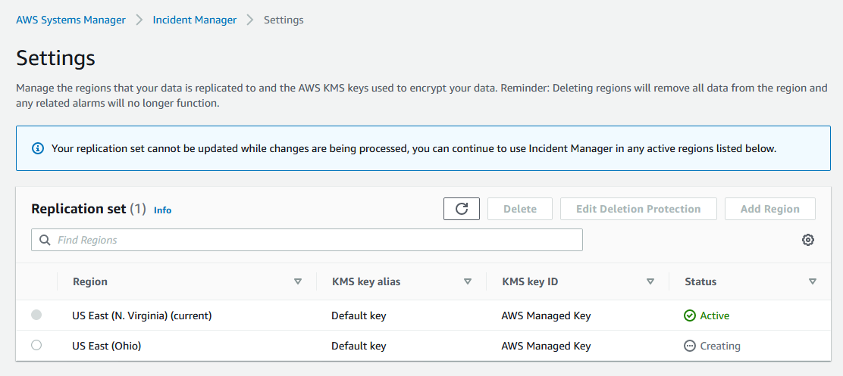Click the Delete button
843x376 pixels.
[520, 209]
